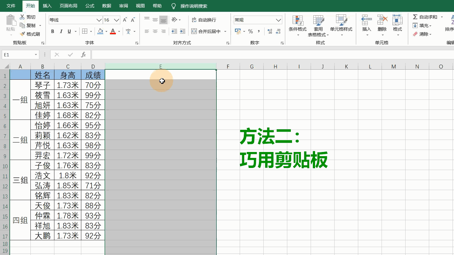Toggle Underline formatting
Image resolution: width=454 pixels, height=255 pixels.
point(69,31)
